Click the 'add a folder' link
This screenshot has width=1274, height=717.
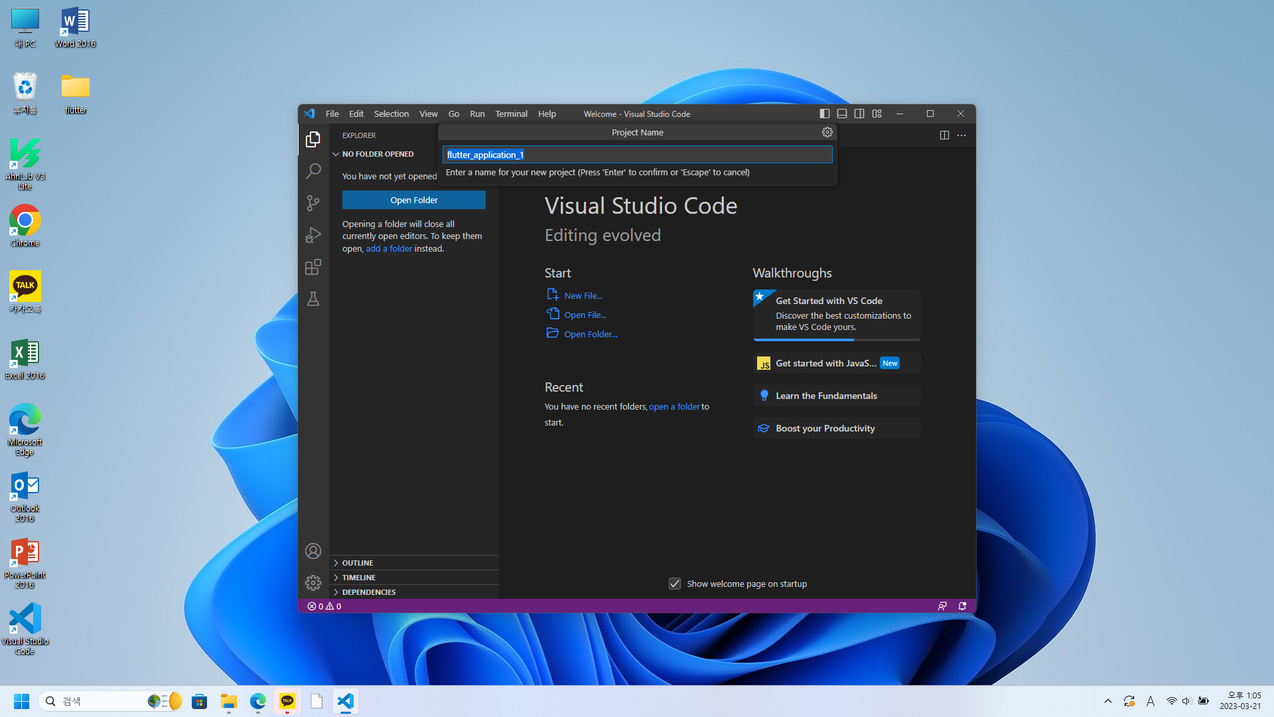click(x=389, y=248)
